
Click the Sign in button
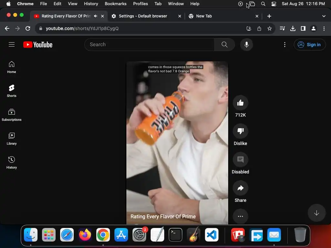[309, 45]
